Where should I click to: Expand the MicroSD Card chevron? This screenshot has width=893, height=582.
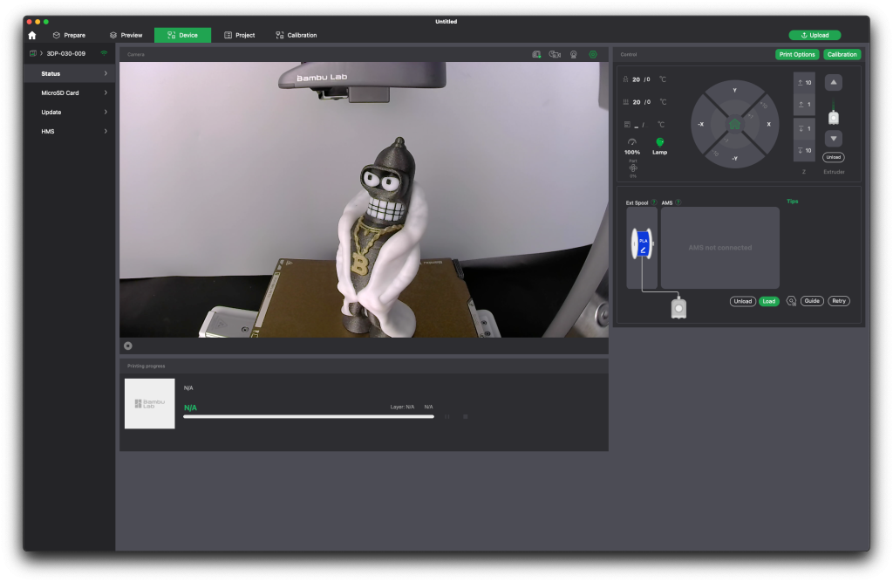(x=106, y=92)
